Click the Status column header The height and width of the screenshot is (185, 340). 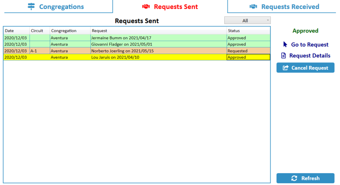tap(248, 31)
